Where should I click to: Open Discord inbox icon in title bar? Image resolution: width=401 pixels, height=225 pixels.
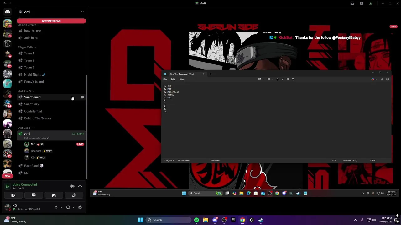(352, 3)
